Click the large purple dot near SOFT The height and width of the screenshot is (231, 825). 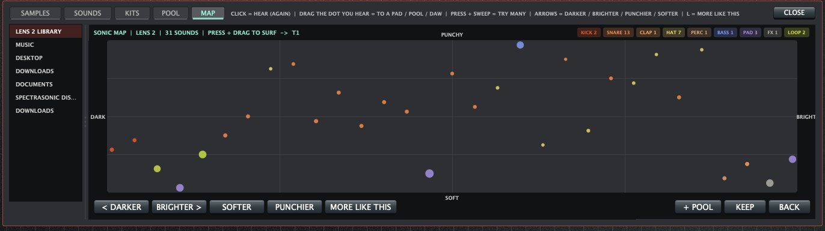(429, 173)
